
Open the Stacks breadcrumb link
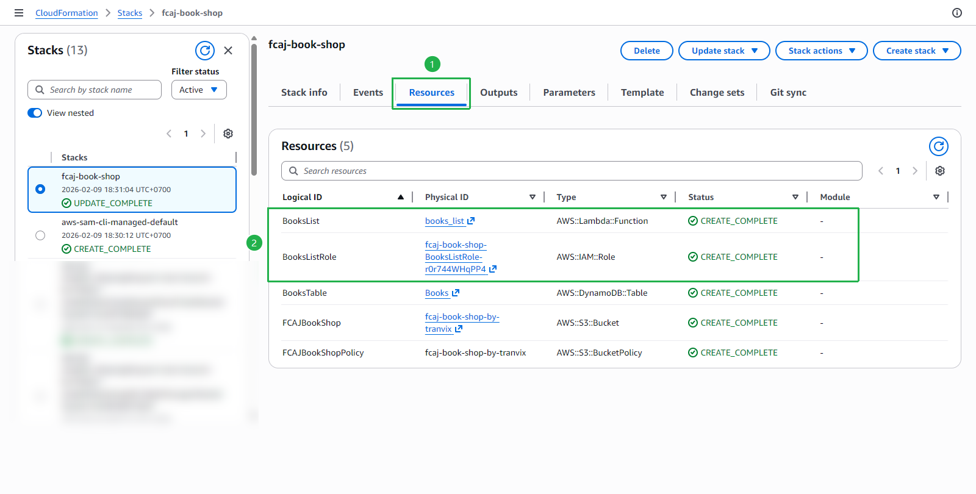point(130,13)
